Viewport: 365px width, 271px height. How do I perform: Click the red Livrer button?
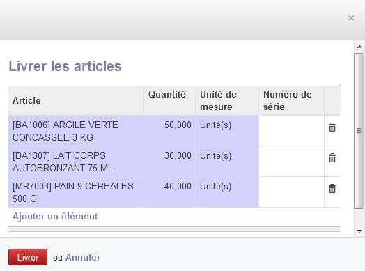pyautogui.click(x=28, y=257)
